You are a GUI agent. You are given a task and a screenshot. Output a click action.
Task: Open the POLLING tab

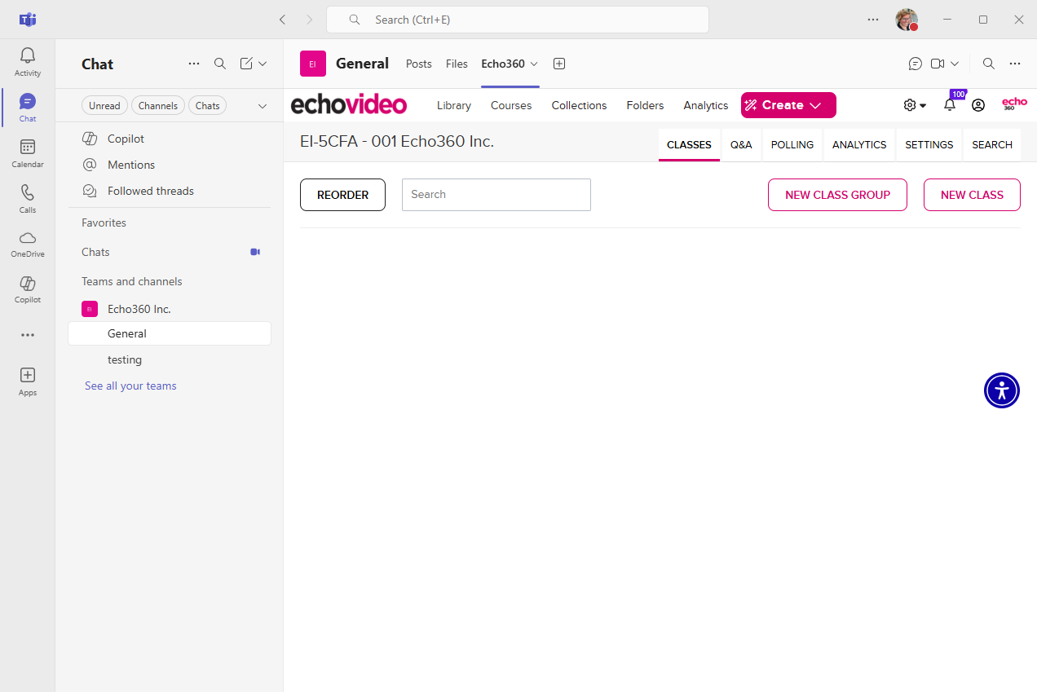[x=792, y=145]
